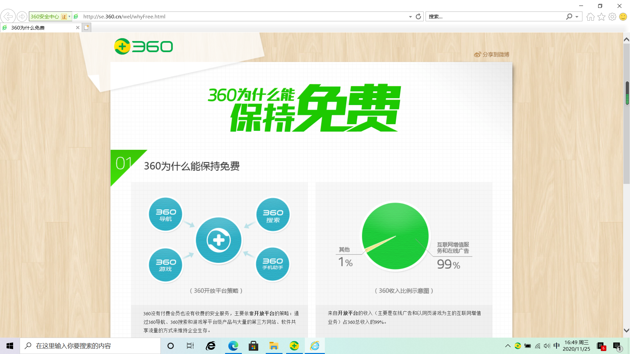Navigate back with the back button
This screenshot has height=354, width=630.
[x=7, y=16]
